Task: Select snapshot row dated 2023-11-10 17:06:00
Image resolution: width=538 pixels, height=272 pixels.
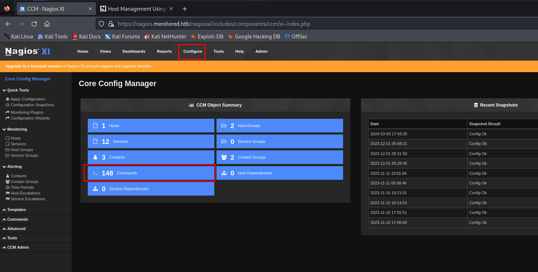Action: point(453,222)
